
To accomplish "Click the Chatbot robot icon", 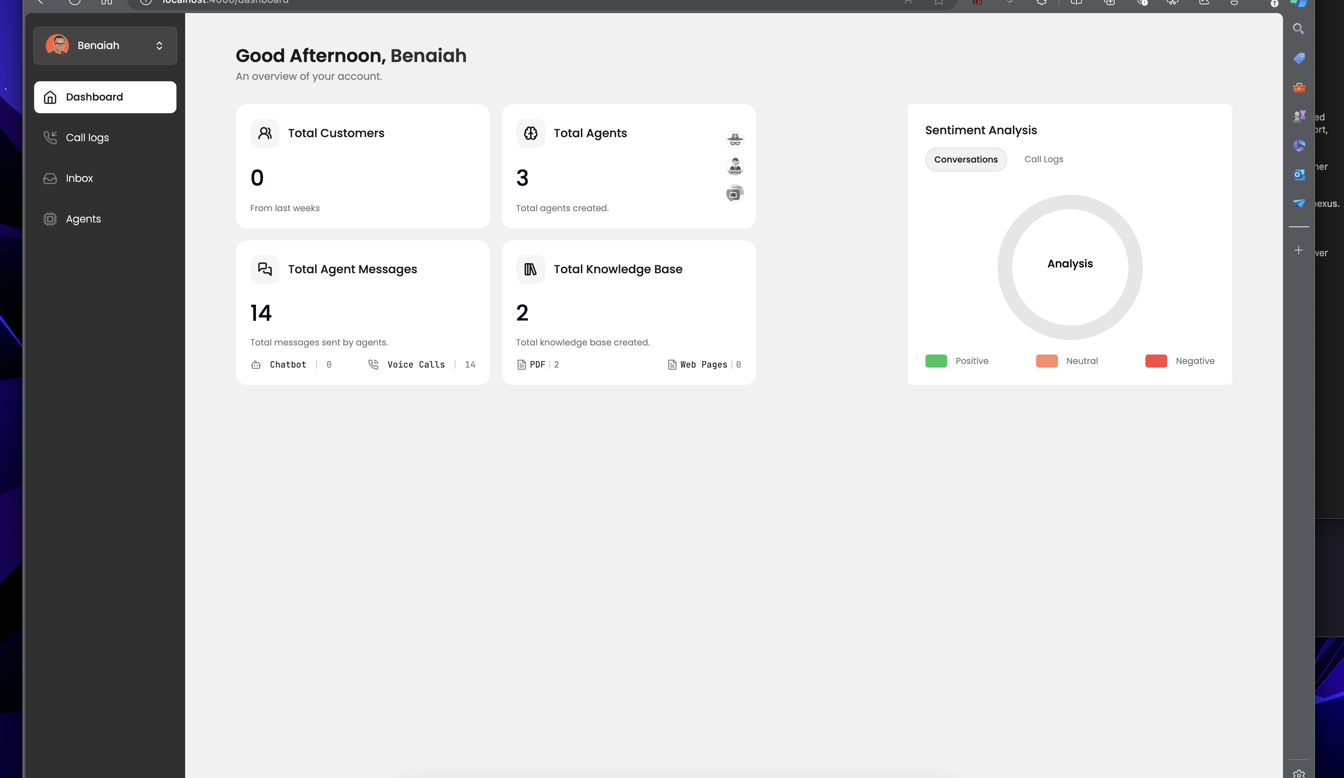I will point(256,365).
